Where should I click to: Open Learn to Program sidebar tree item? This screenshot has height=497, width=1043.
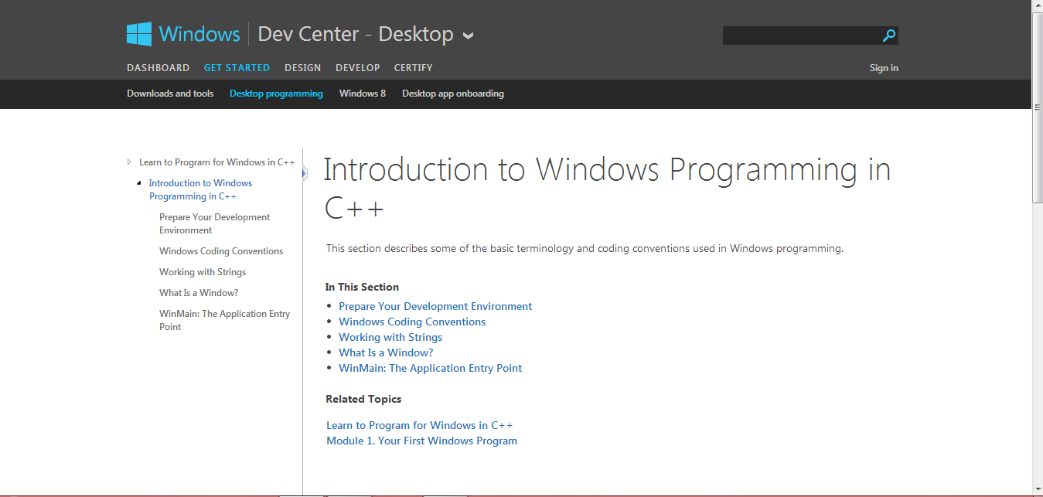217,162
